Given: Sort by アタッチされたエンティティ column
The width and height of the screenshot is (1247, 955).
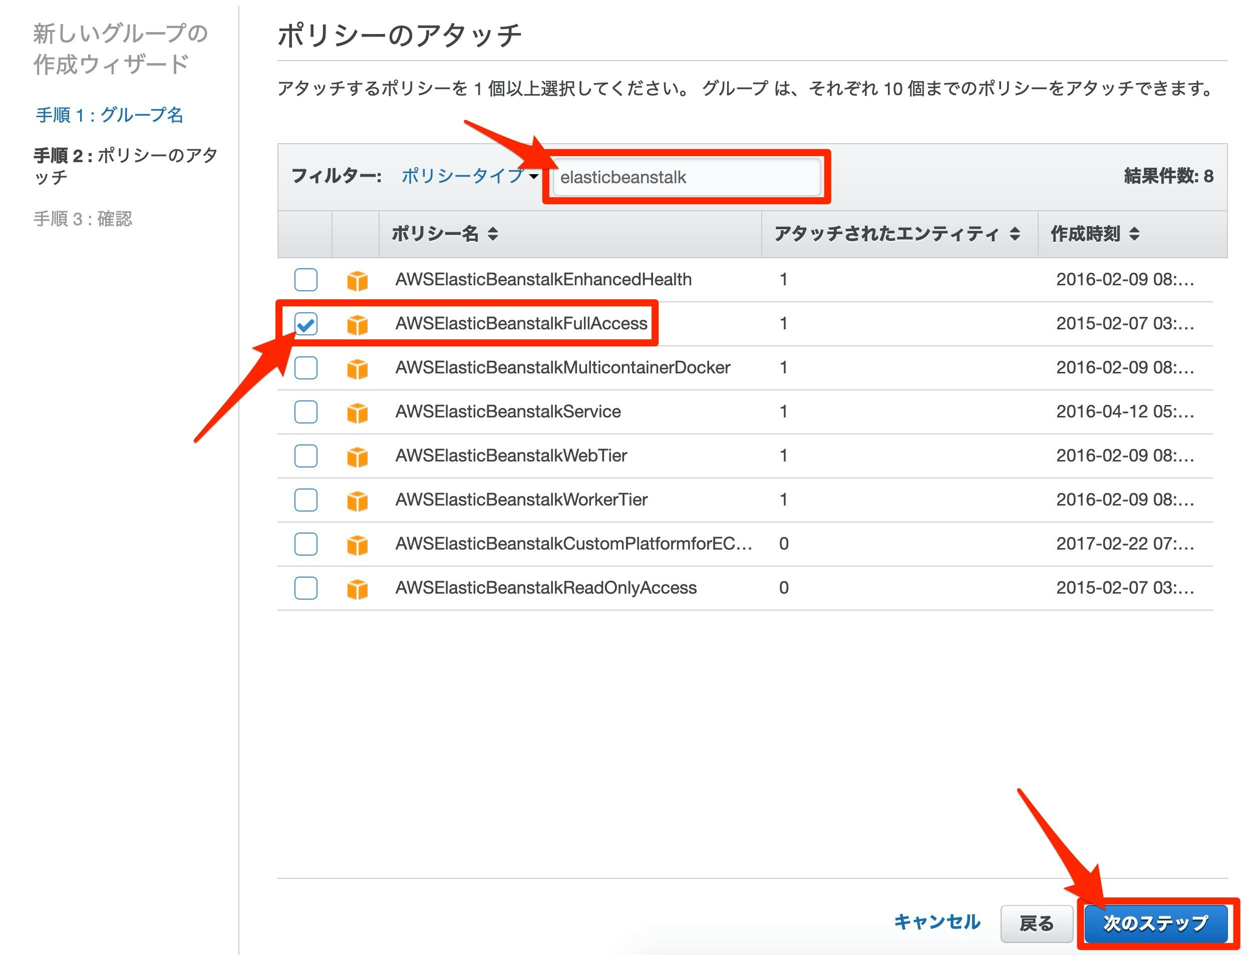Looking at the screenshot, I should click(x=1015, y=234).
